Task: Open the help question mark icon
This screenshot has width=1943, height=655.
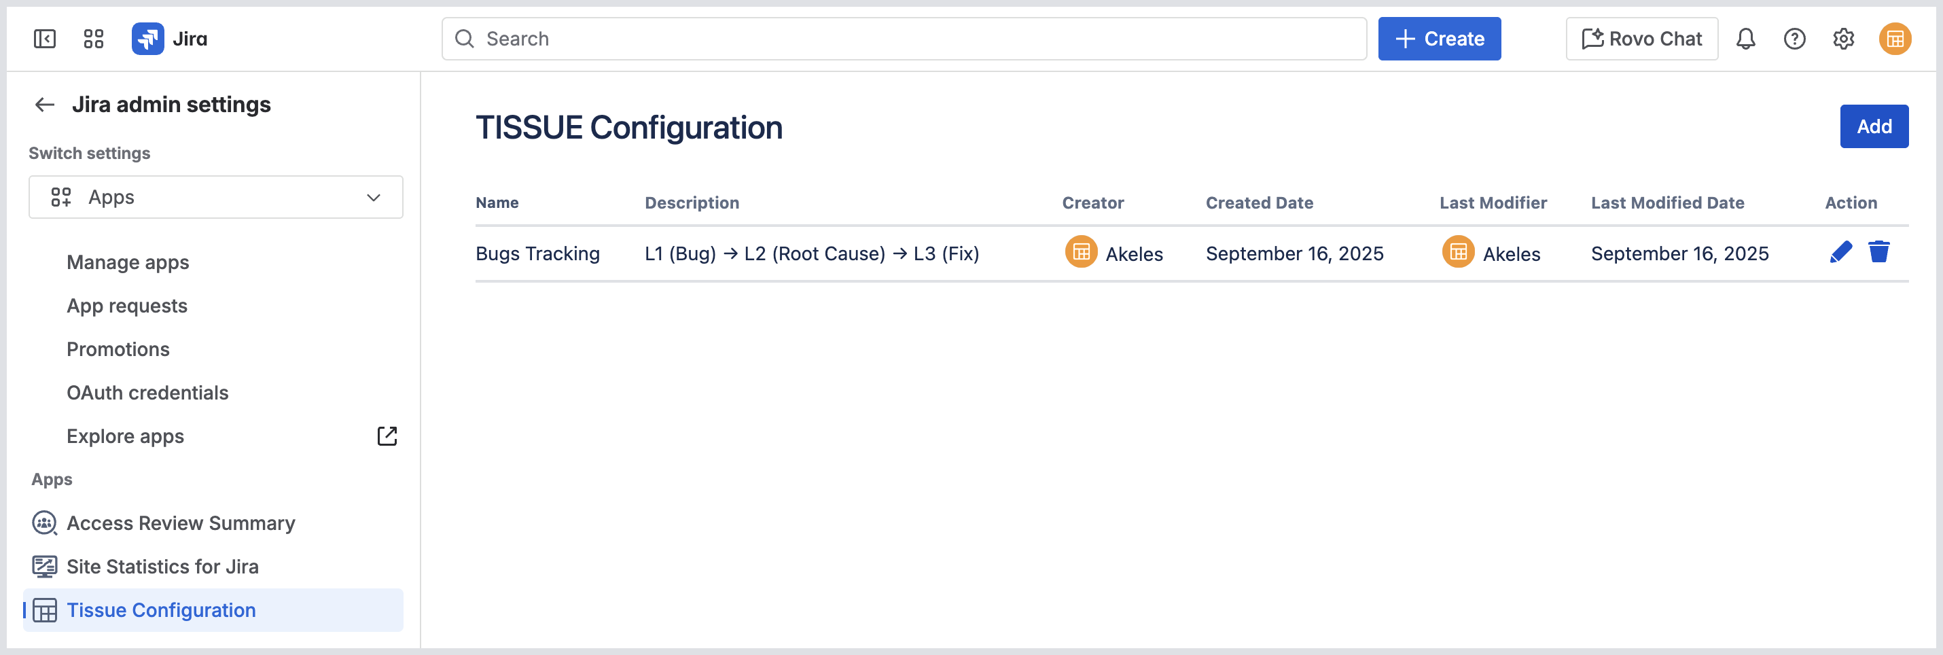Action: click(1794, 39)
